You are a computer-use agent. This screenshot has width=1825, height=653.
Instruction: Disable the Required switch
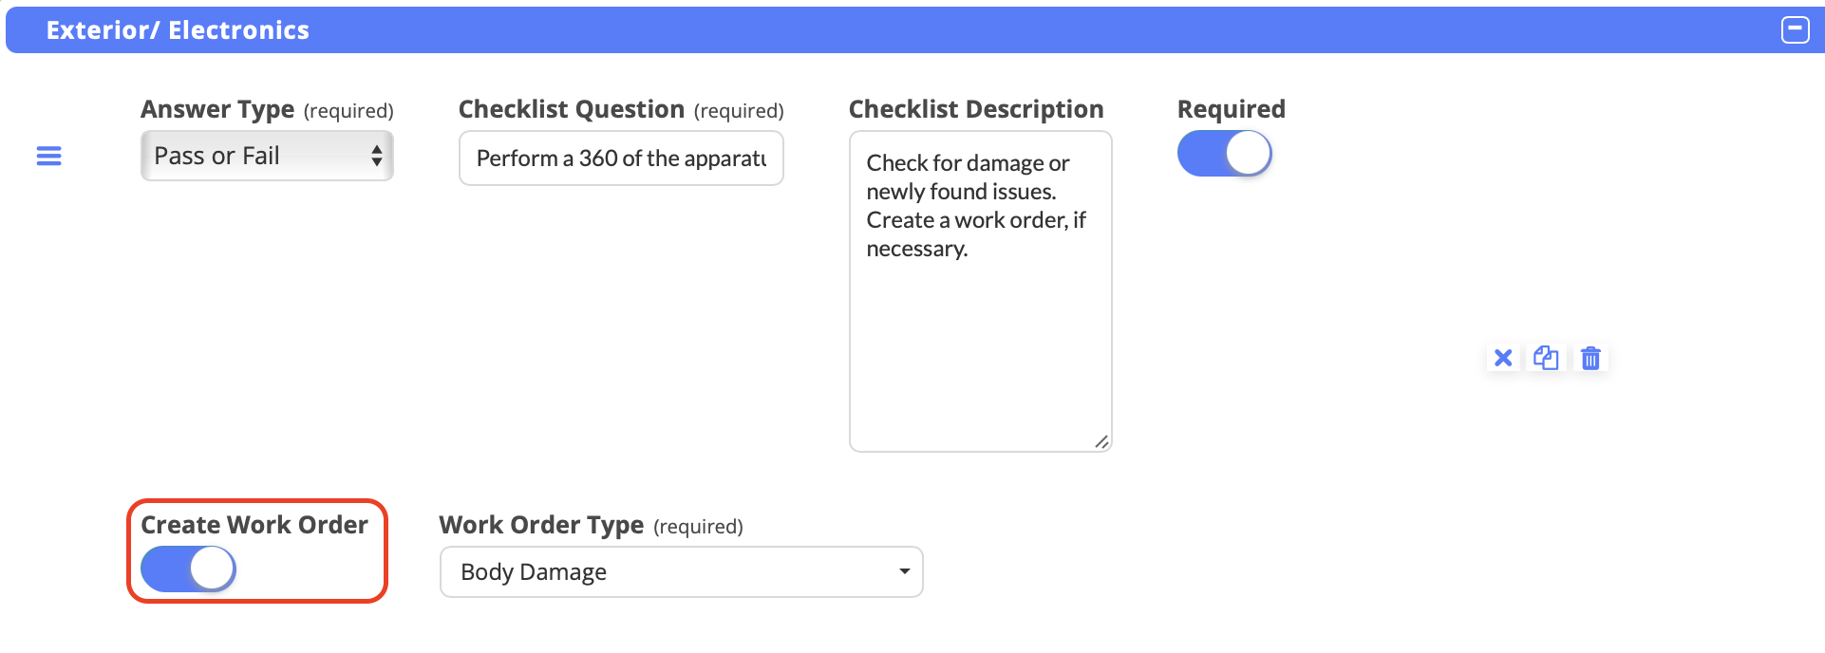(x=1224, y=154)
